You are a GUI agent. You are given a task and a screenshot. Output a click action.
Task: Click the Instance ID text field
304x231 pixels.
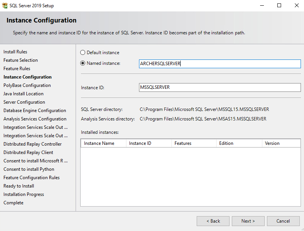point(220,87)
